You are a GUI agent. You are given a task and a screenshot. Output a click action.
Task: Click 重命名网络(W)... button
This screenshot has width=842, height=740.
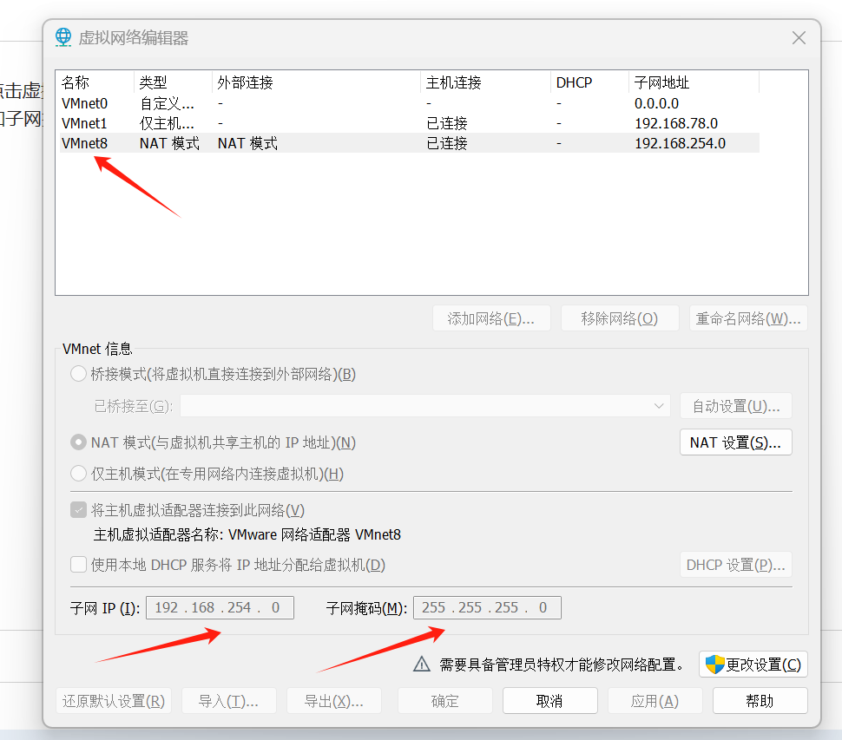(748, 318)
